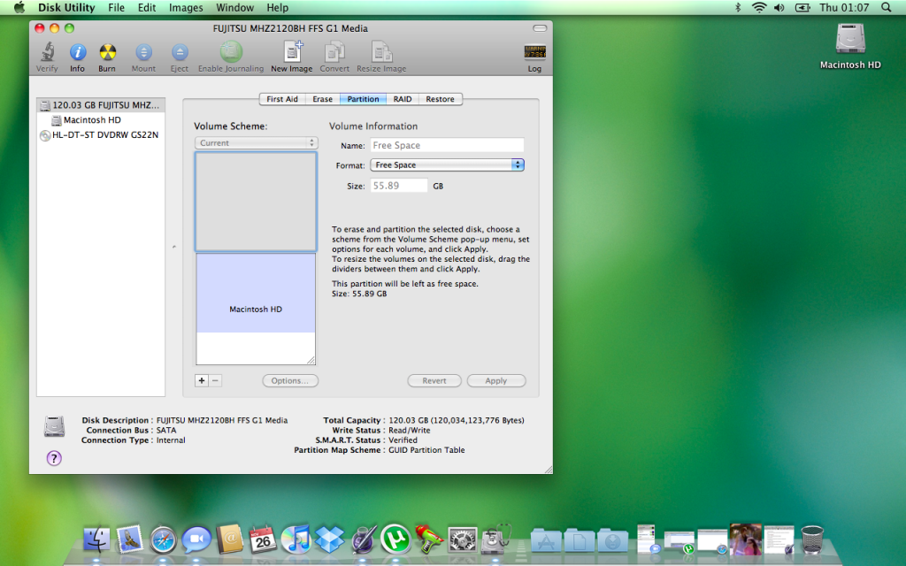Image resolution: width=906 pixels, height=566 pixels.
Task: Click the Convert toolbar icon
Action: click(334, 51)
